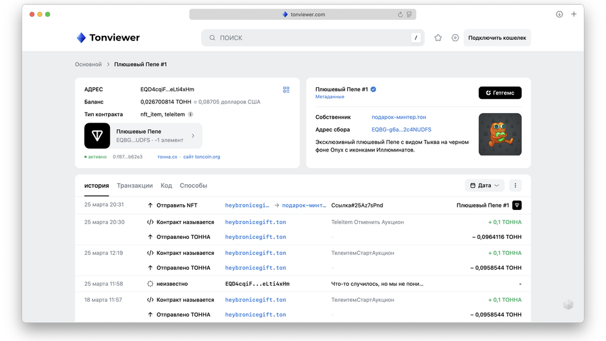Click the 25 марта 20:31 timestamp
606x341 pixels.
104,205
